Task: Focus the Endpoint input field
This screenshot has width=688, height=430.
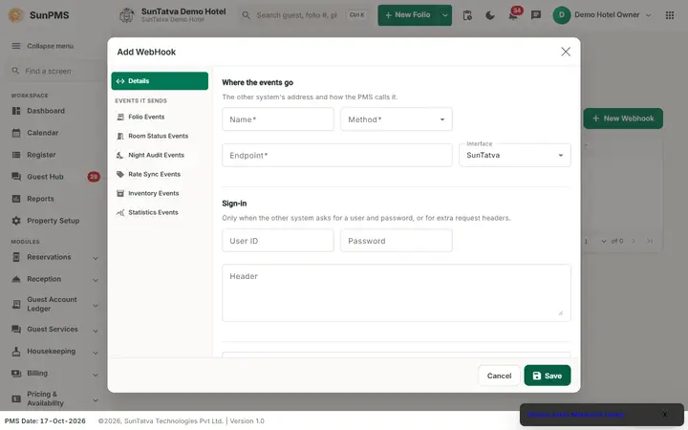Action: [x=337, y=155]
